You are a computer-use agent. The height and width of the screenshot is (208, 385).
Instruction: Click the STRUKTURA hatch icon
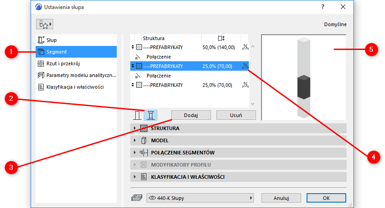[x=144, y=128]
